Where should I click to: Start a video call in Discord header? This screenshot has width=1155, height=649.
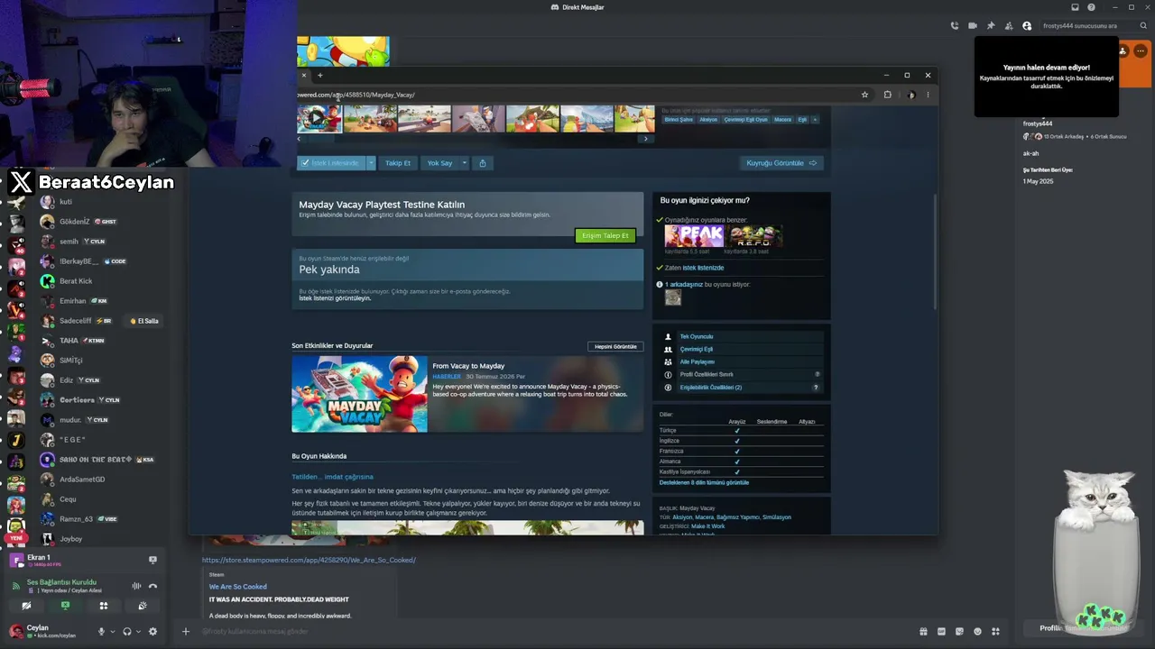pos(973,26)
